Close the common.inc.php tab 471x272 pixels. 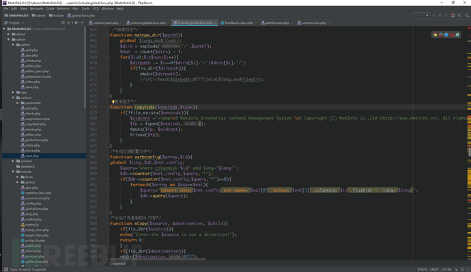pos(328,22)
